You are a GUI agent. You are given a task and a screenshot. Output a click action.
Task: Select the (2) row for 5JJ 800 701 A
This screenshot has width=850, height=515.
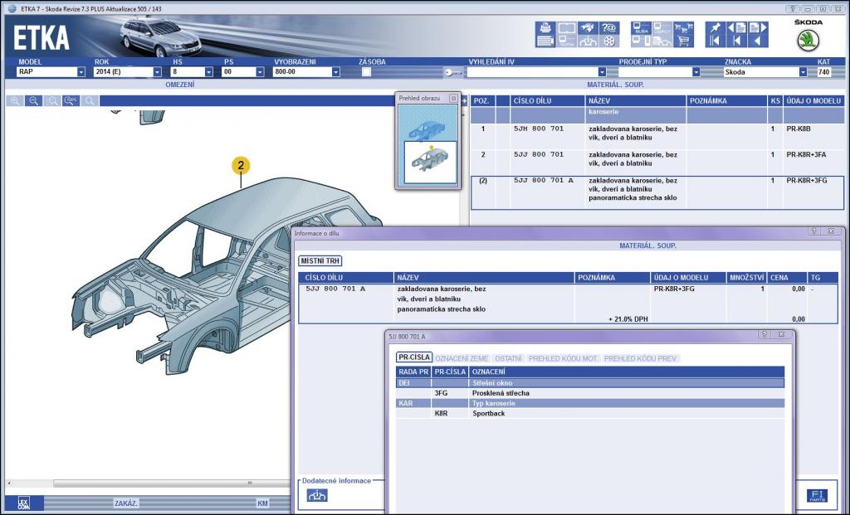[657, 192]
